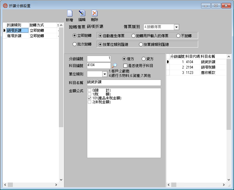Select 貸方 radio button

(143, 59)
